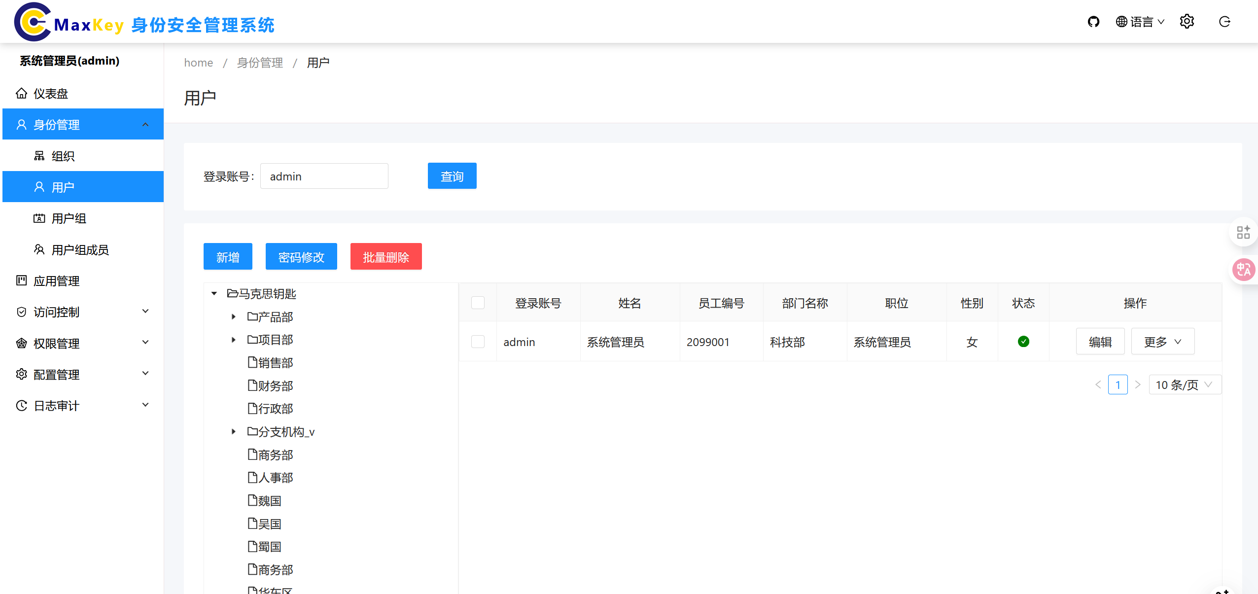Viewport: 1258px width, 594px height.
Task: Tick the select-all checkbox in table header
Action: tap(478, 303)
